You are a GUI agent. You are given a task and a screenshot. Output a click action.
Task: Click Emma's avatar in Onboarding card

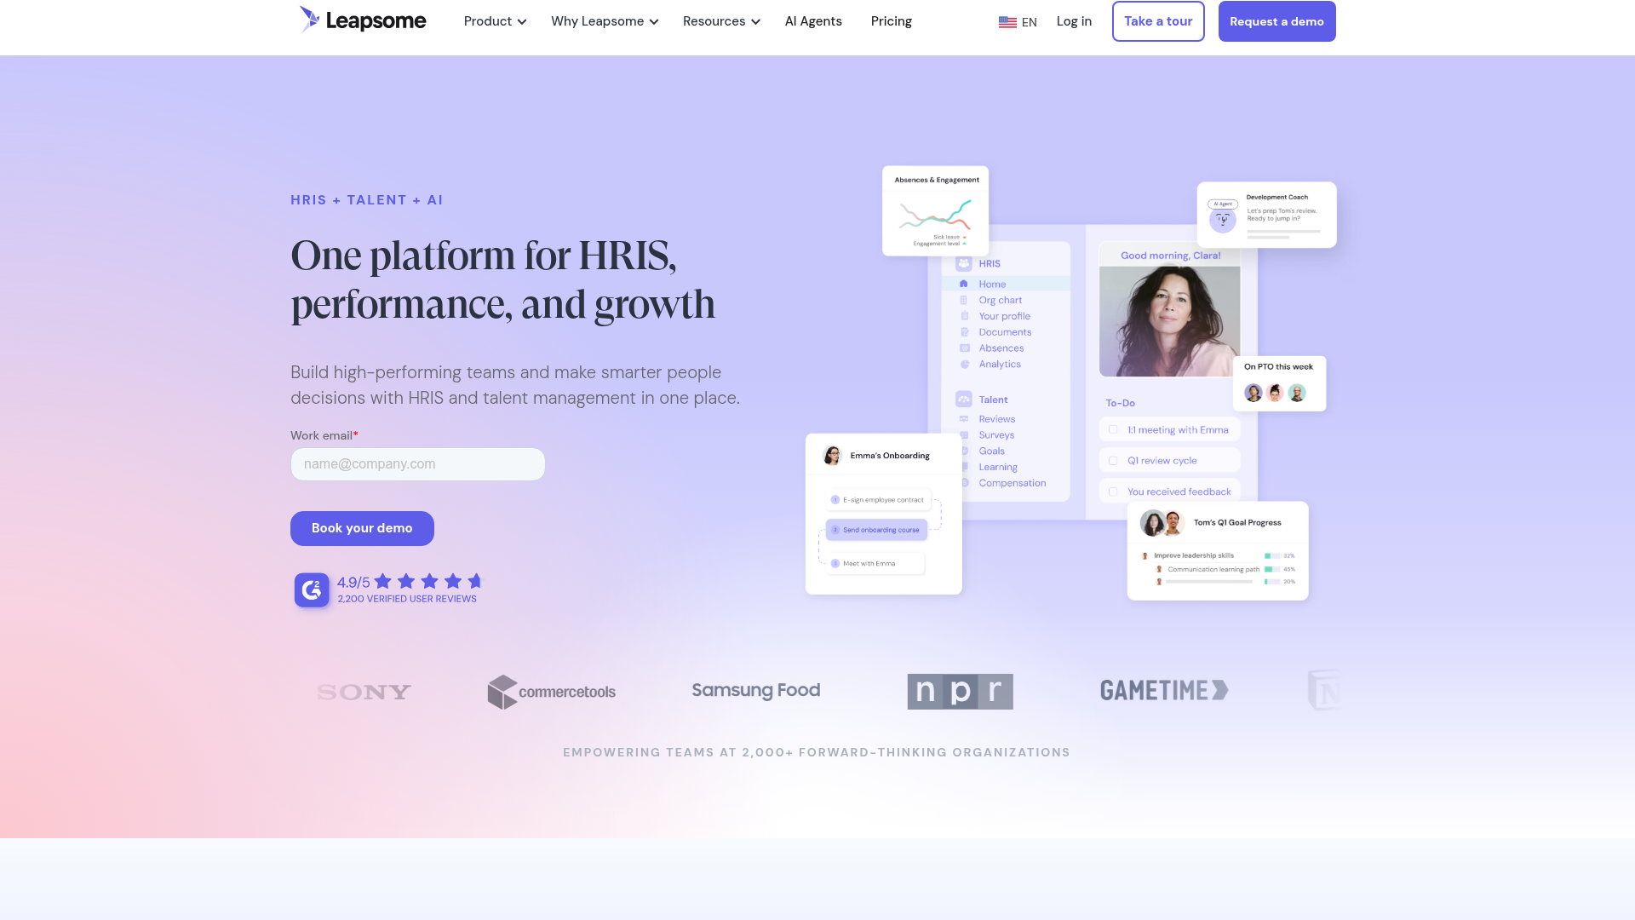pyautogui.click(x=832, y=456)
